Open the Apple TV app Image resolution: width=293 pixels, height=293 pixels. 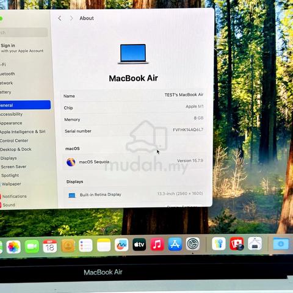[x=139, y=244]
